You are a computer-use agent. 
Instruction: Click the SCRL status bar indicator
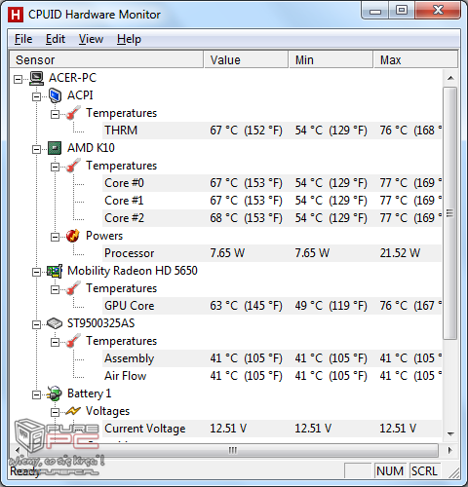click(x=424, y=470)
